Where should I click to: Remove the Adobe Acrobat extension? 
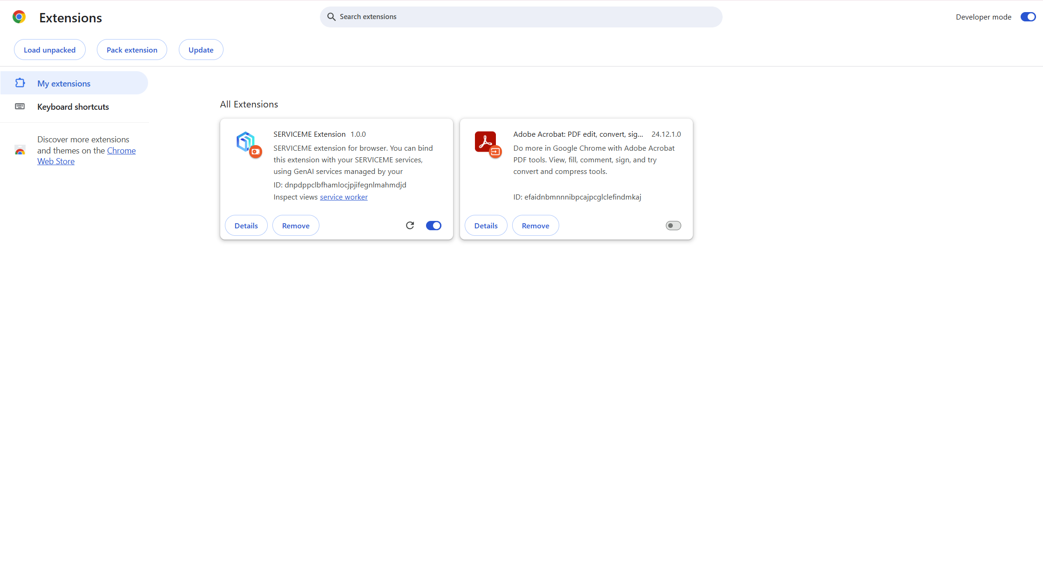click(535, 226)
